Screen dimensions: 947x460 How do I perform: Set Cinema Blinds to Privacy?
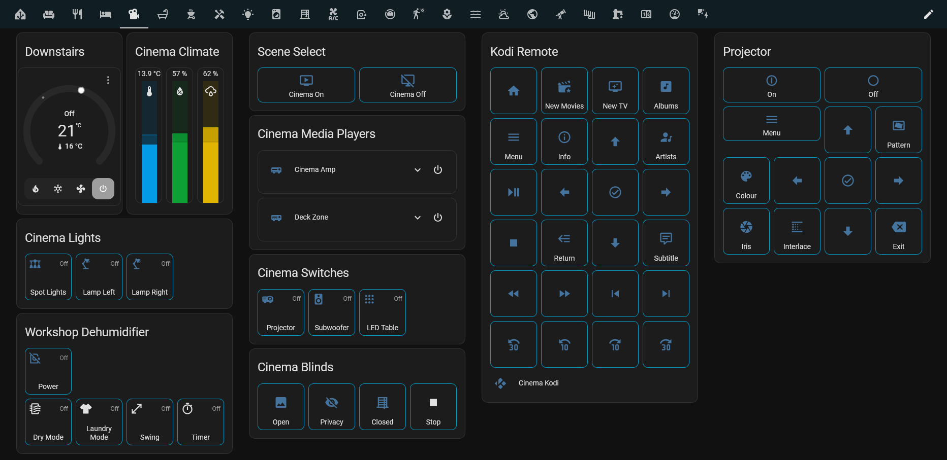332,407
